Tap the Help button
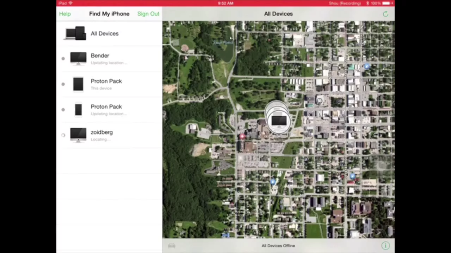 (65, 14)
